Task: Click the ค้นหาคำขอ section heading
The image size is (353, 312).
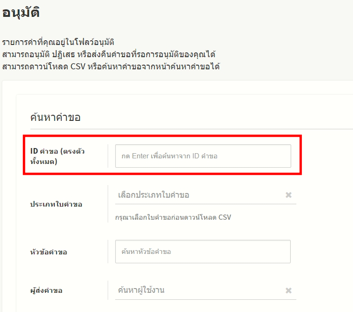Action: 55,117
